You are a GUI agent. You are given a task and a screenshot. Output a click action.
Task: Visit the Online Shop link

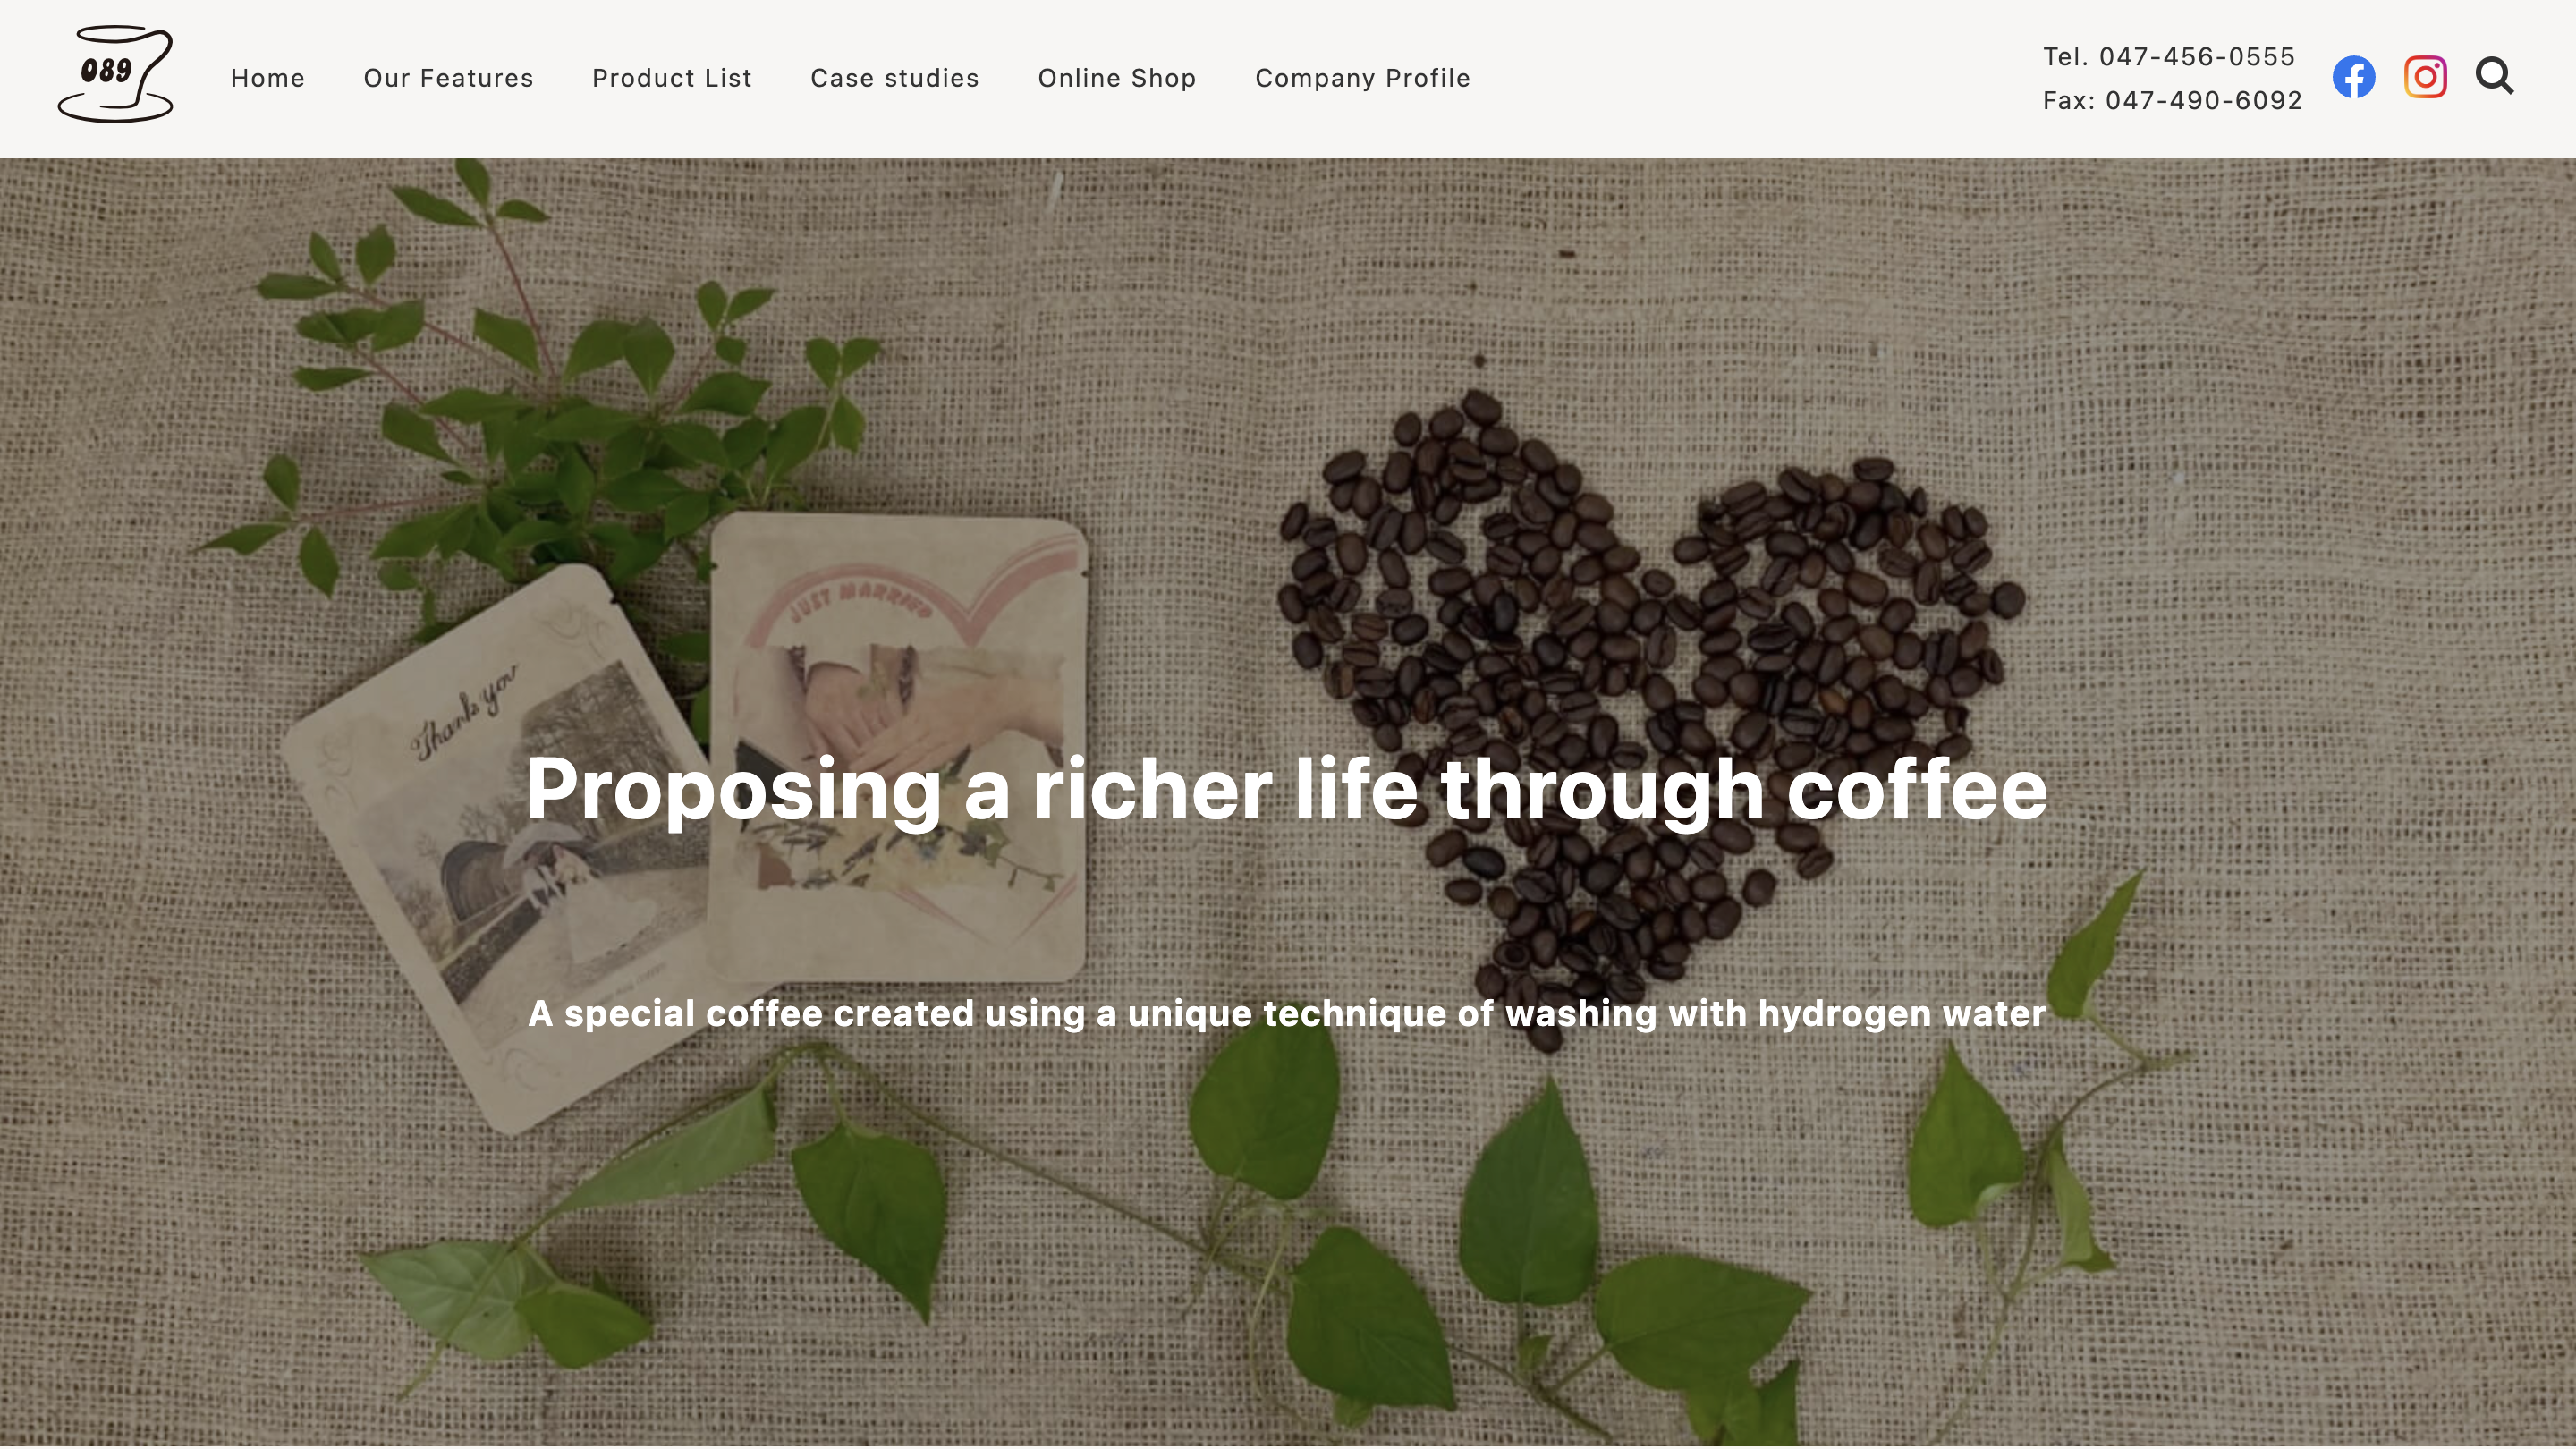tap(1117, 78)
